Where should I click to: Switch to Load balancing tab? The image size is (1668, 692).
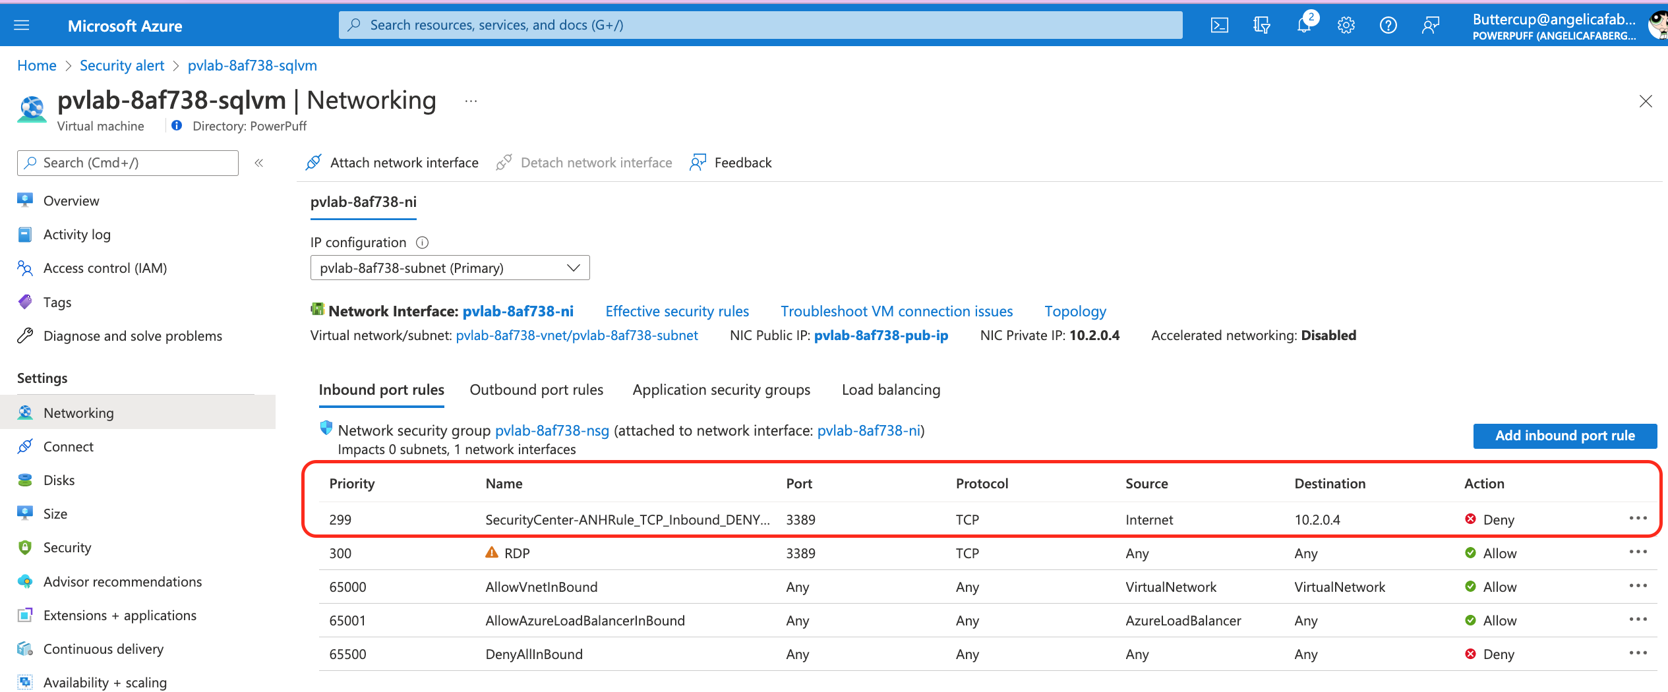click(891, 389)
